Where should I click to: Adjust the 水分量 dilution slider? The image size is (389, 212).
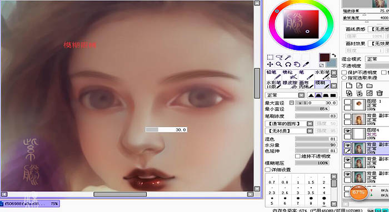tap(316, 145)
